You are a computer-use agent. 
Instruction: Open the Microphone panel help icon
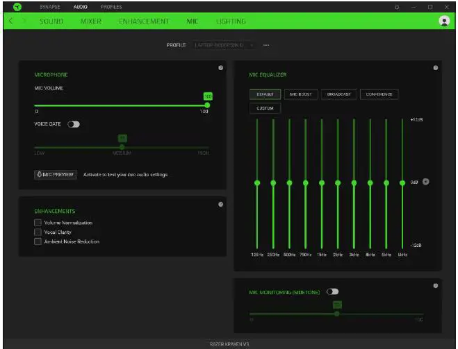pos(220,67)
